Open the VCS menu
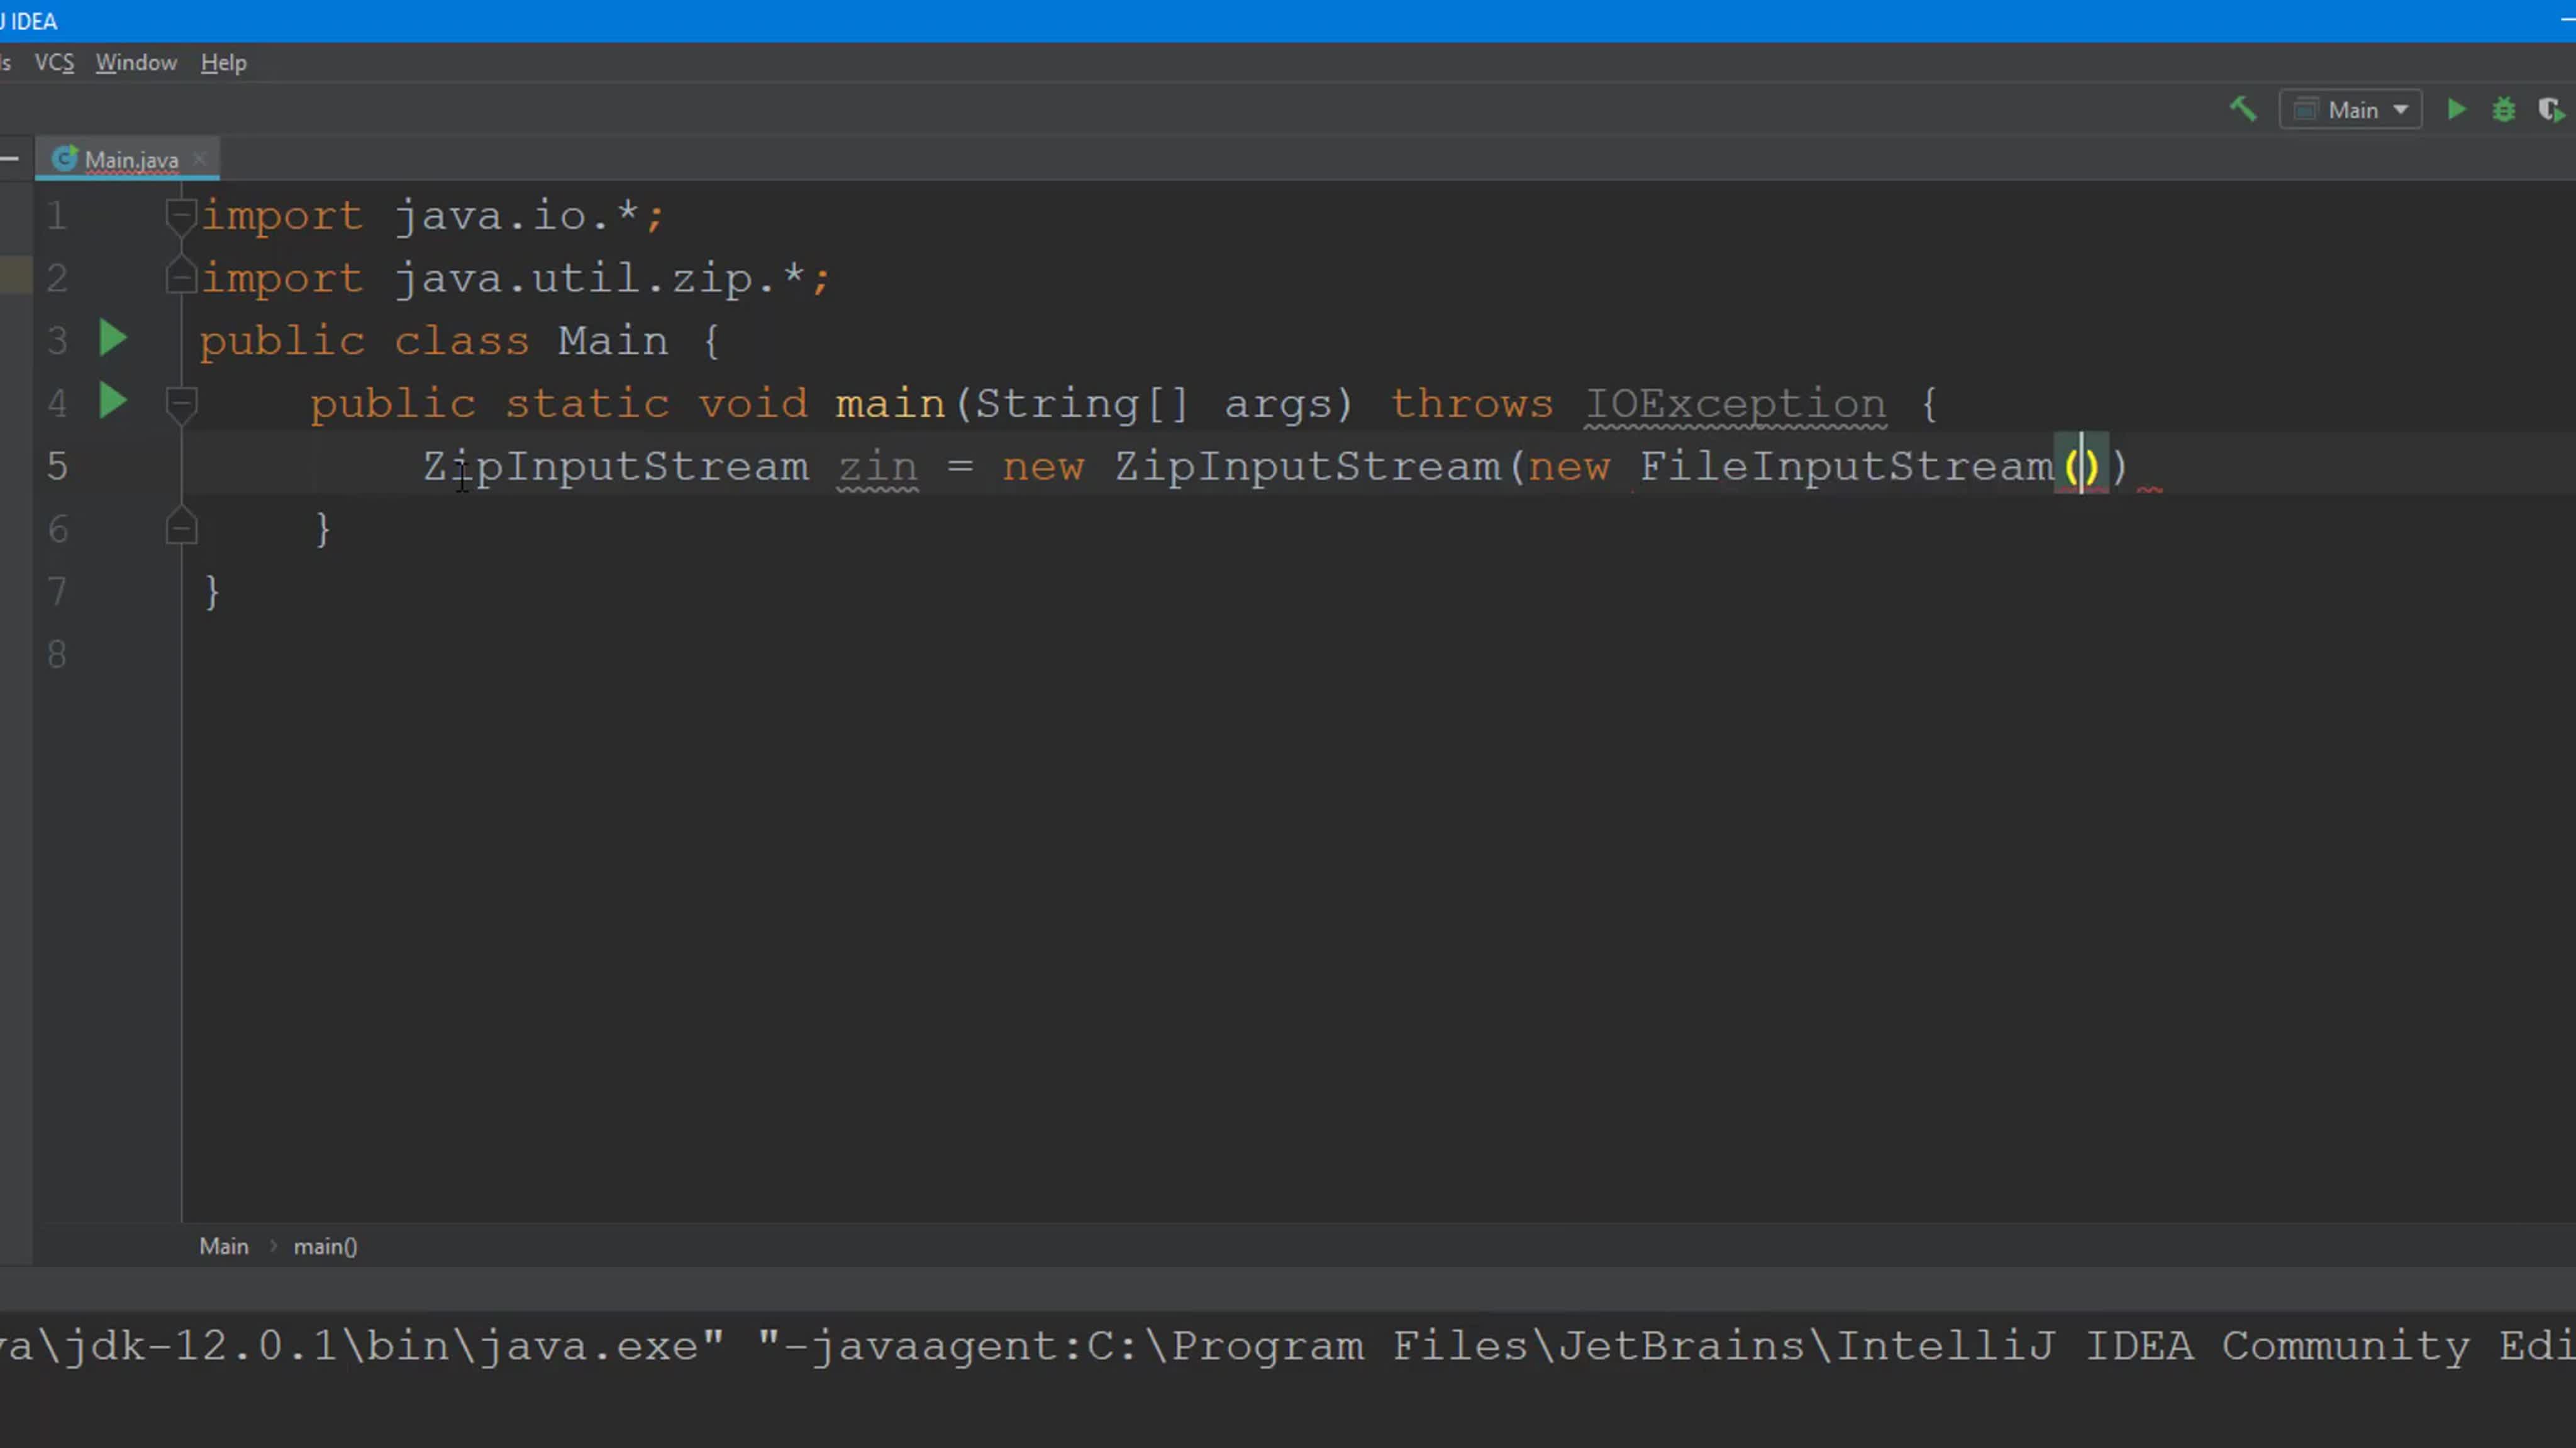2576x1448 pixels. pos(54,62)
